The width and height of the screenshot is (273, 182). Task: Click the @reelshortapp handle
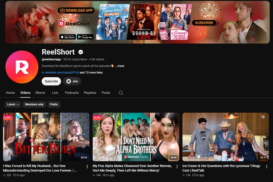pyautogui.click(x=51, y=60)
